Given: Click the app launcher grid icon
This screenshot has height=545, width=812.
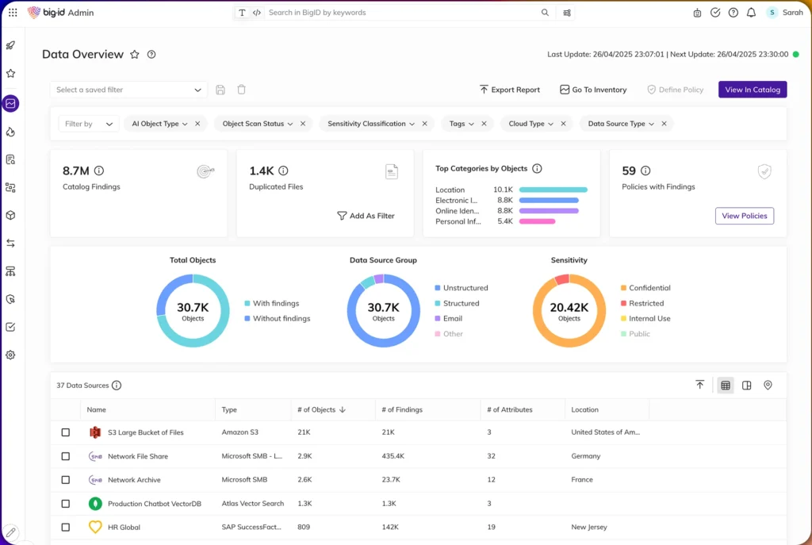Looking at the screenshot, I should coord(13,13).
